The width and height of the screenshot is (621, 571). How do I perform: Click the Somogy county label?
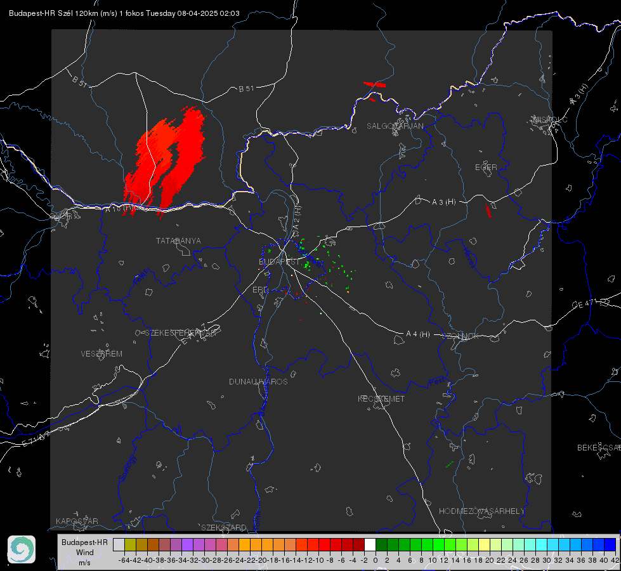pos(127,468)
